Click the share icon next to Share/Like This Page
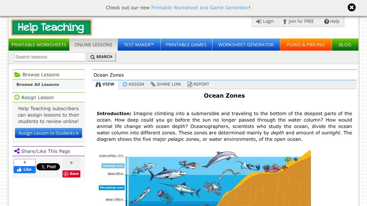 tap(17, 151)
